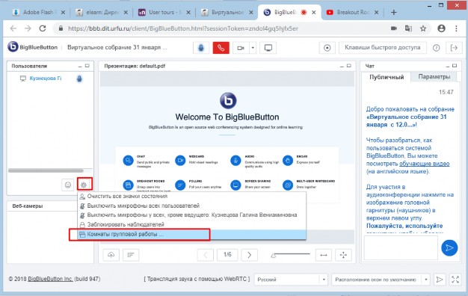Open the BigBlueButton Inc. footer link
The height and width of the screenshot is (296, 468).
[50, 279]
